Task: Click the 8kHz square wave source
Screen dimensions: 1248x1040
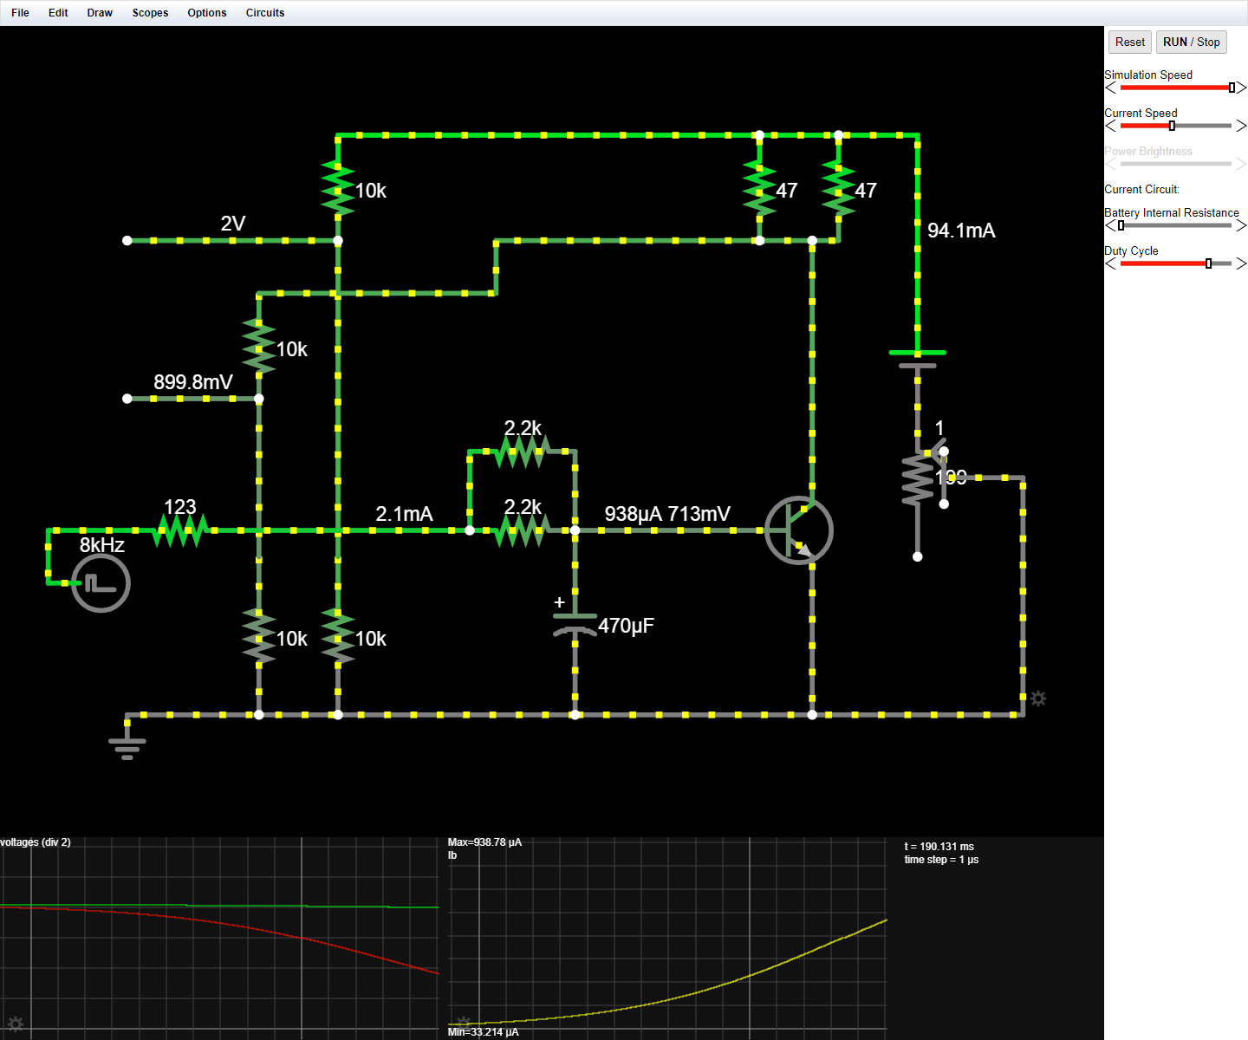Action: 100,582
